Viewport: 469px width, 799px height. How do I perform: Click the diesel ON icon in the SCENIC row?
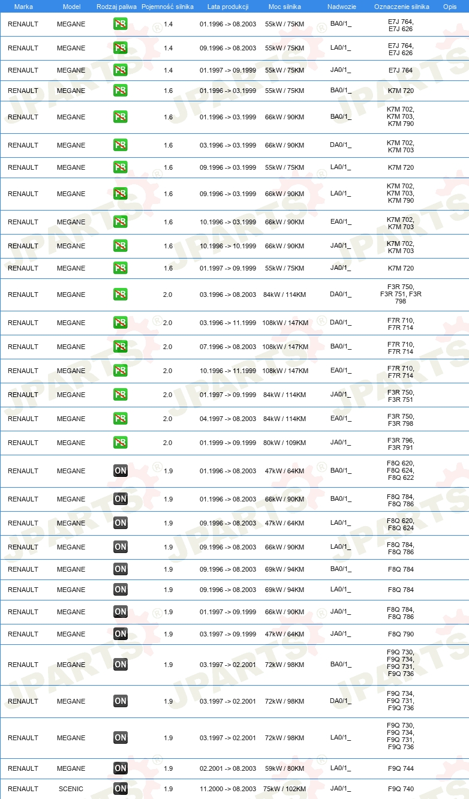(x=120, y=789)
